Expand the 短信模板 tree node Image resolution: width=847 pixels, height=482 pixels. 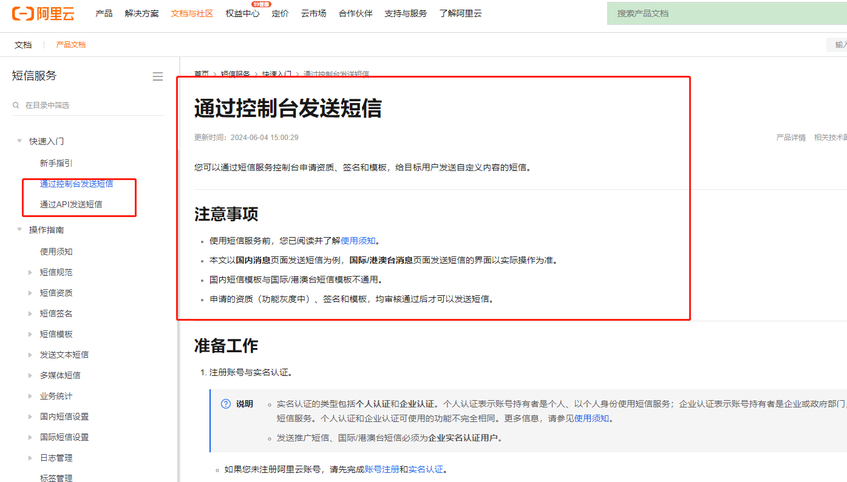[x=30, y=334]
